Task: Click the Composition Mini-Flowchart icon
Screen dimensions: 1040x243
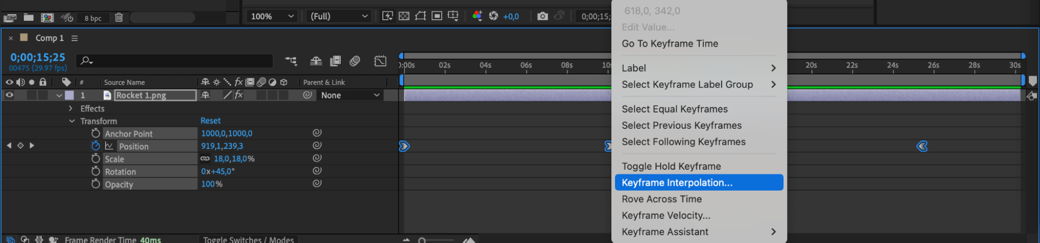Action: pyautogui.click(x=291, y=61)
